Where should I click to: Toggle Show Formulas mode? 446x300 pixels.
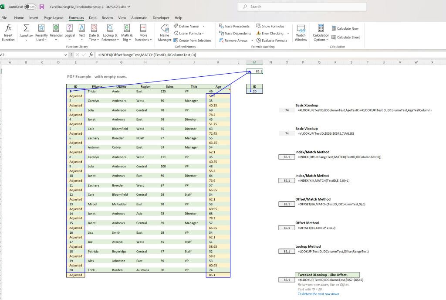point(270,26)
